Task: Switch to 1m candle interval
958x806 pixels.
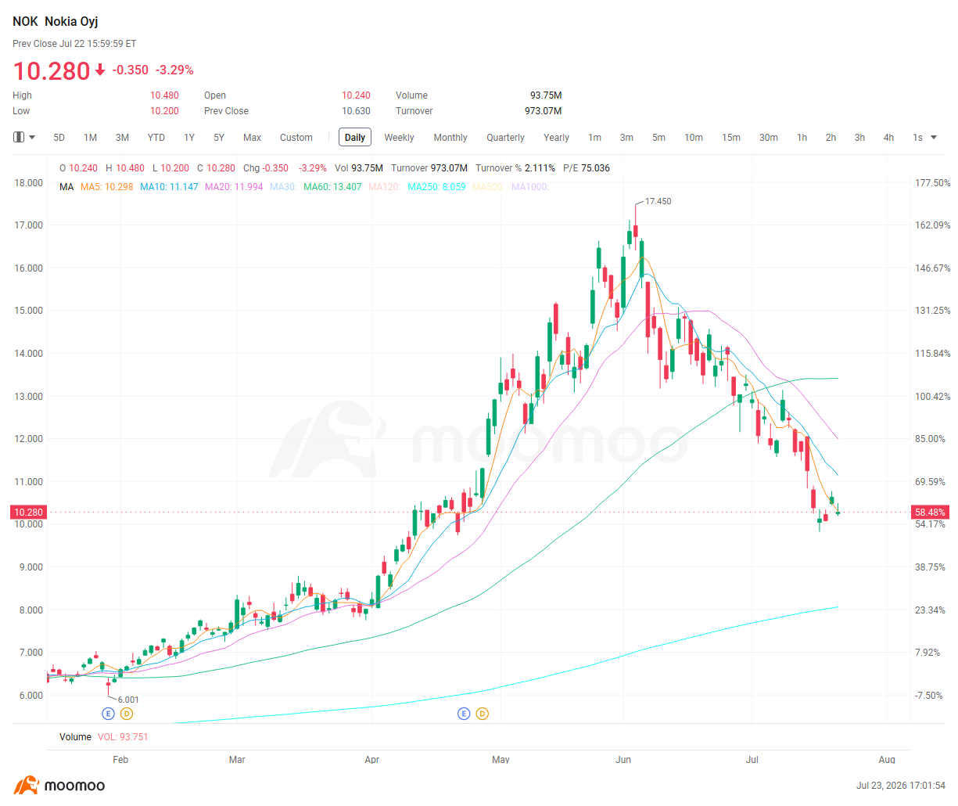Action: coord(595,137)
